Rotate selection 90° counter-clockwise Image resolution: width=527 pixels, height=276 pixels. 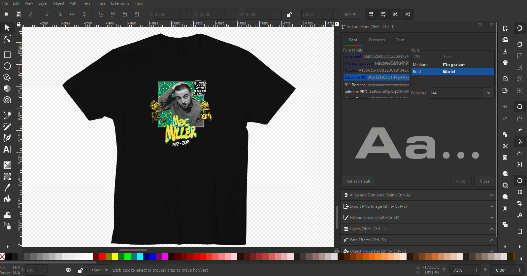pos(48,14)
